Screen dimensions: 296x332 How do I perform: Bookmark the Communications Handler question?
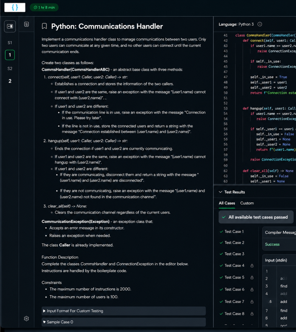point(44,26)
